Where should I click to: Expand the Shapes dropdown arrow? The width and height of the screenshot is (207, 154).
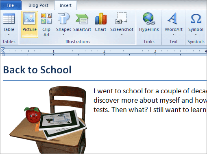point(63,35)
